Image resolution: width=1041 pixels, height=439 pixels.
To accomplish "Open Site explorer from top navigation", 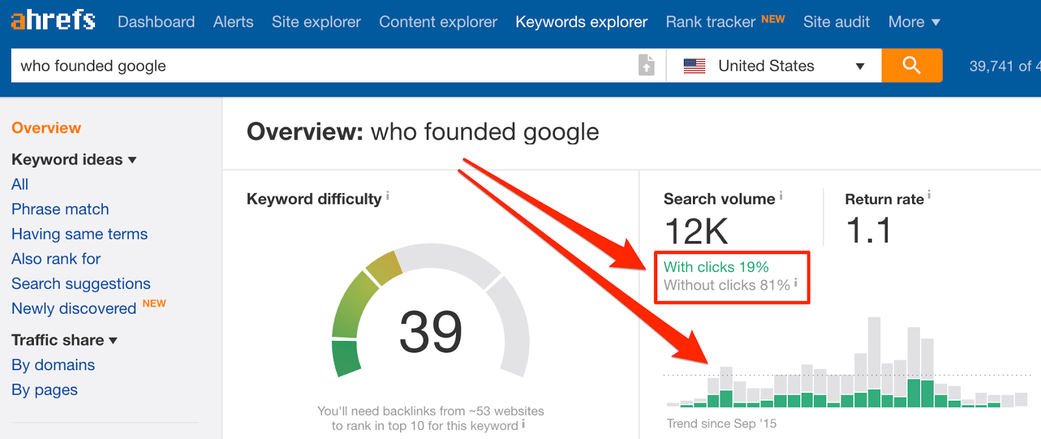I will click(316, 22).
